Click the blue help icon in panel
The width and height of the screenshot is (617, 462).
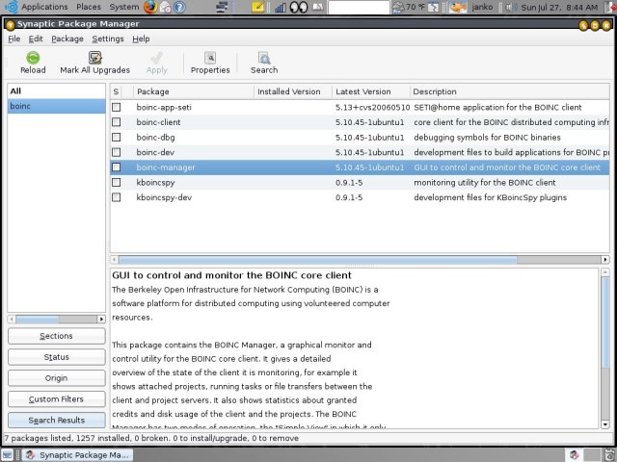point(179,7)
